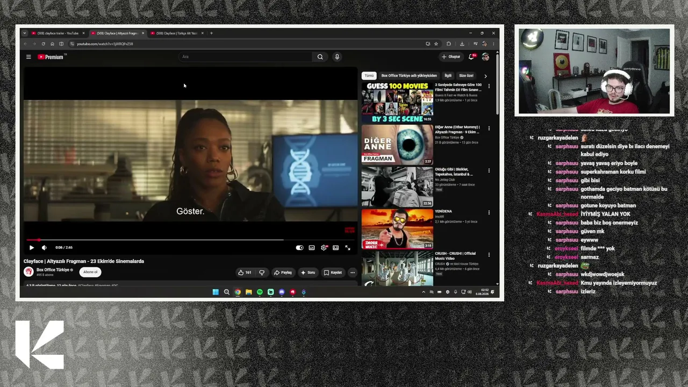Open the Diğer Anne Fragman thumbnail

tap(397, 145)
